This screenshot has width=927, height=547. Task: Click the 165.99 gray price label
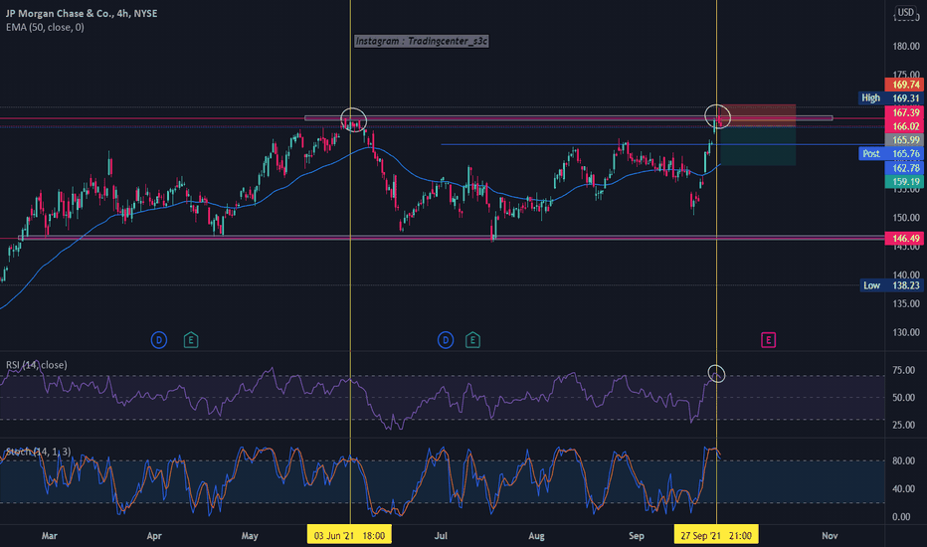(904, 140)
